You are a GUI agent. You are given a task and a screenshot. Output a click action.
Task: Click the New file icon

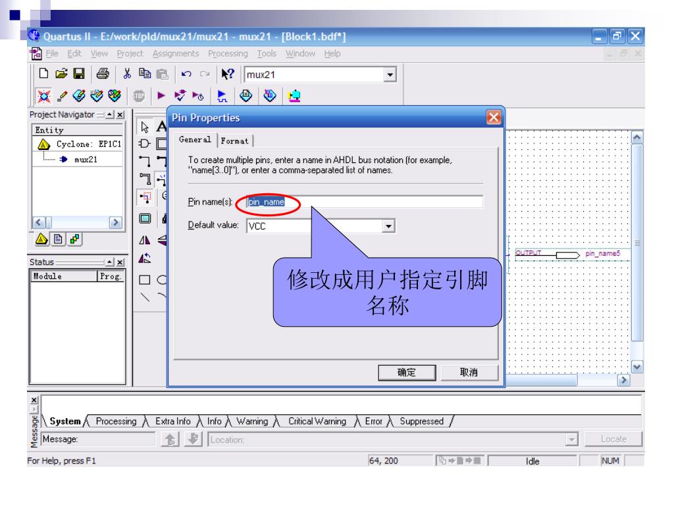[43, 74]
